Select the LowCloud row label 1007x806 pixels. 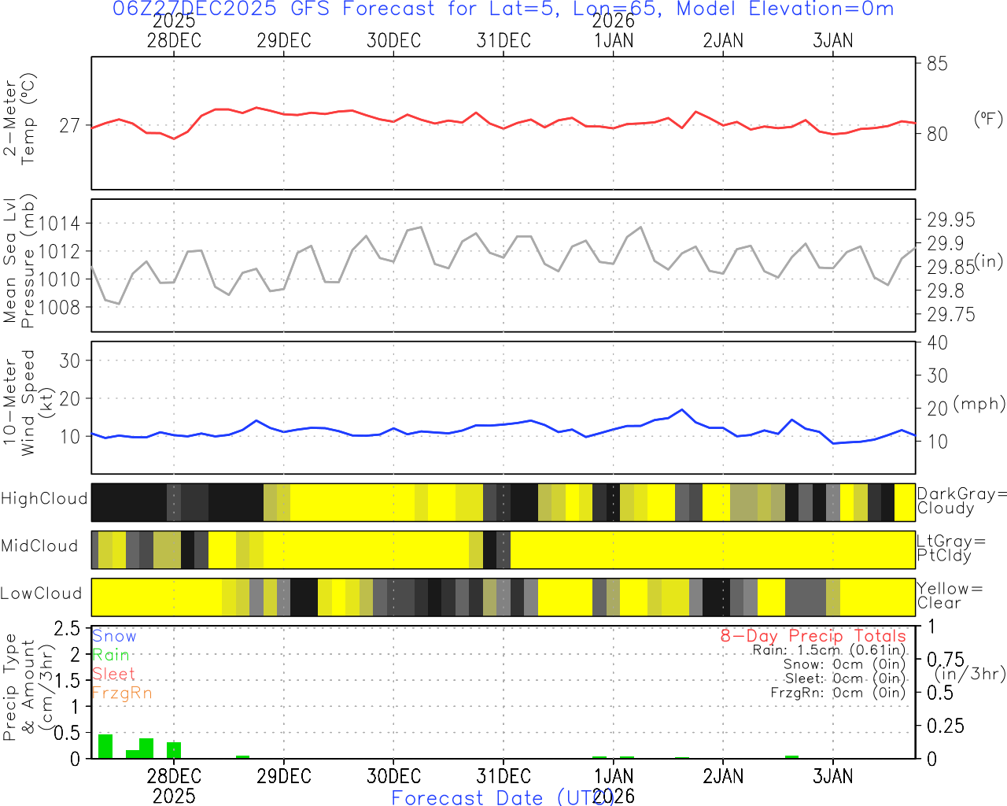coord(41,594)
